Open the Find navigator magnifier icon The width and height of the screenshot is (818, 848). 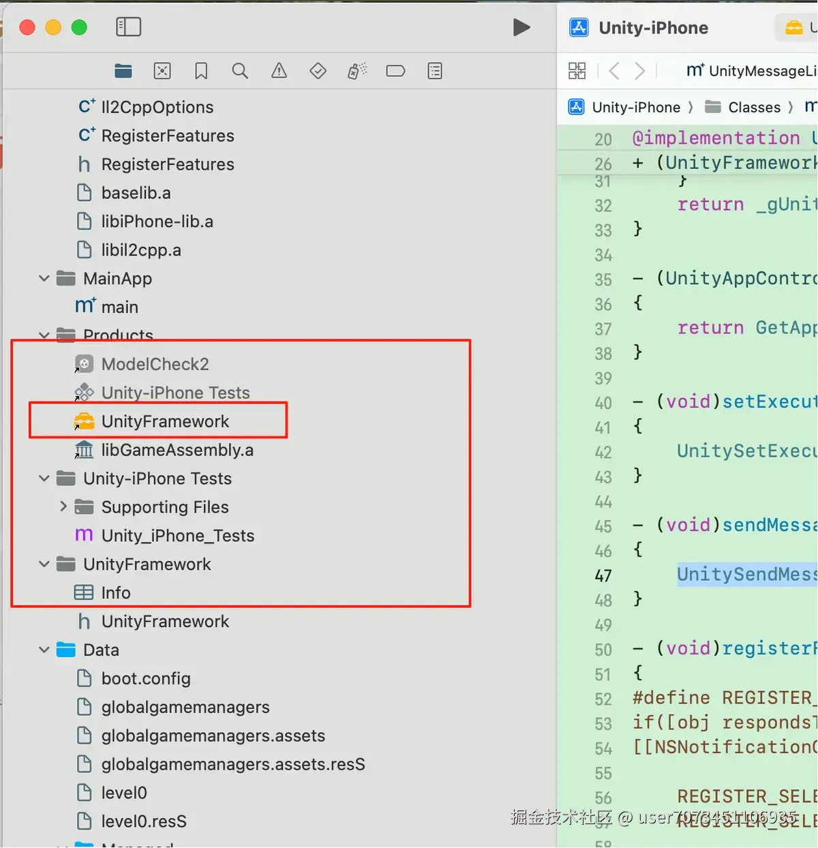click(240, 71)
